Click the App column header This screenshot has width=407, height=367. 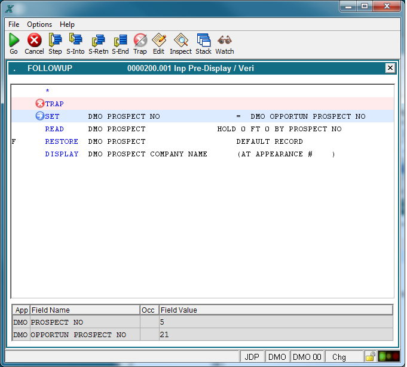tap(22, 310)
